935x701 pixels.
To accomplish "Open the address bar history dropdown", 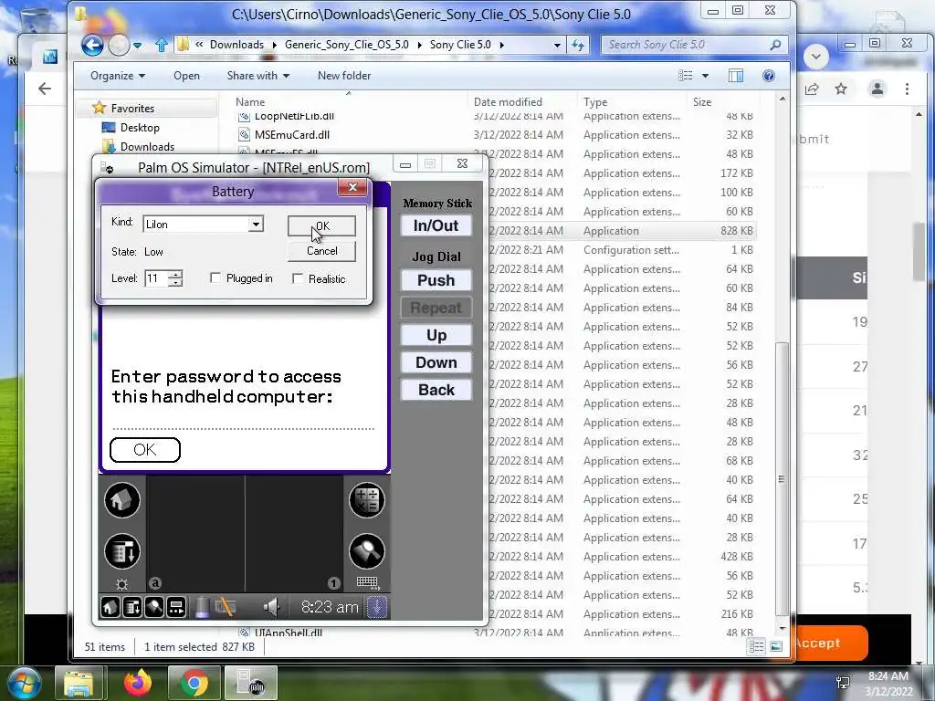I will 557,45.
